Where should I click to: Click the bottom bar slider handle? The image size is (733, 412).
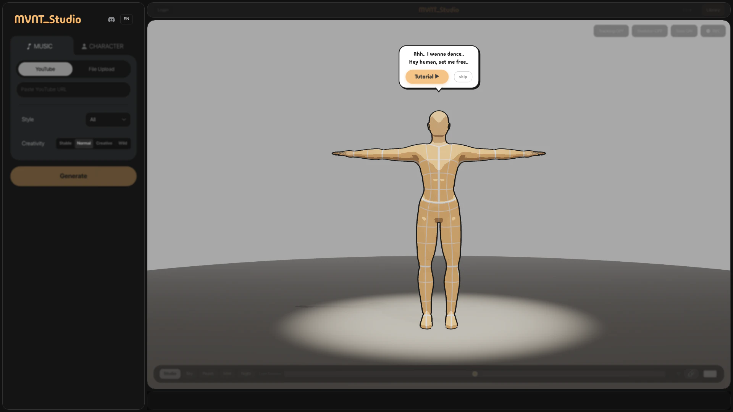pos(475,374)
